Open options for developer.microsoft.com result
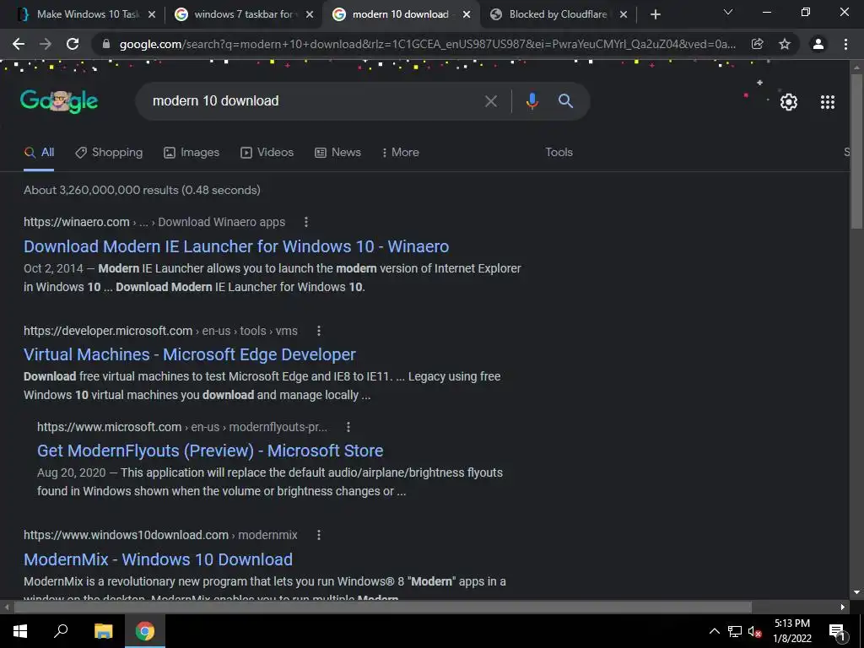Image resolution: width=864 pixels, height=648 pixels. click(318, 331)
